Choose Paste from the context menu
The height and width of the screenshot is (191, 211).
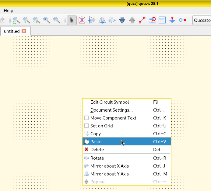point(96,142)
